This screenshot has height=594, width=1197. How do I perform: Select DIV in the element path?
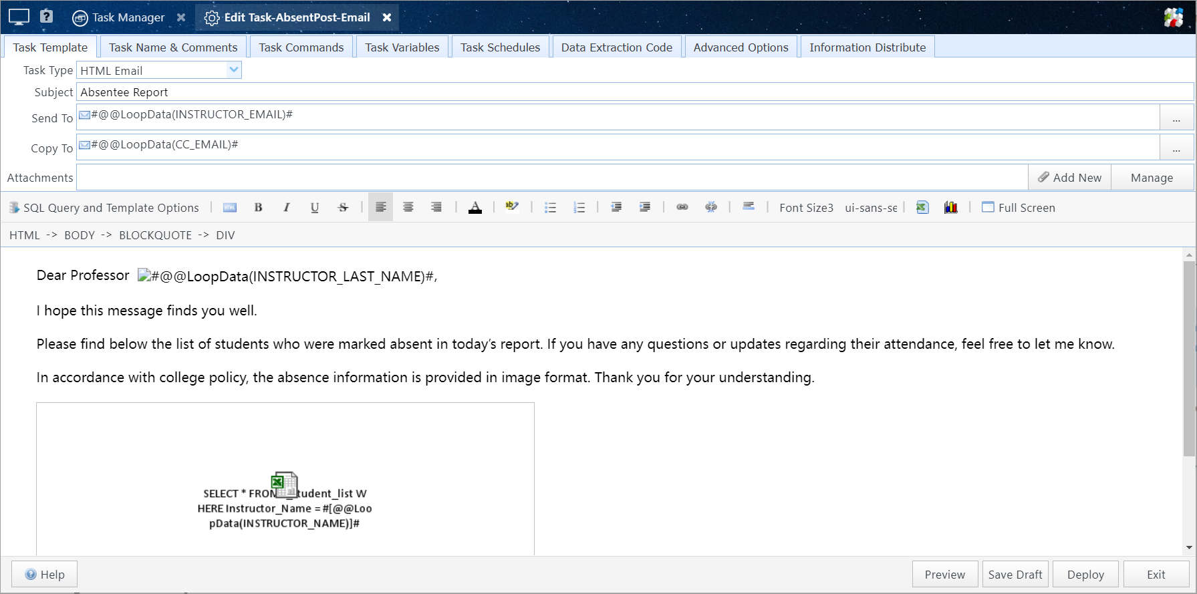(x=225, y=235)
